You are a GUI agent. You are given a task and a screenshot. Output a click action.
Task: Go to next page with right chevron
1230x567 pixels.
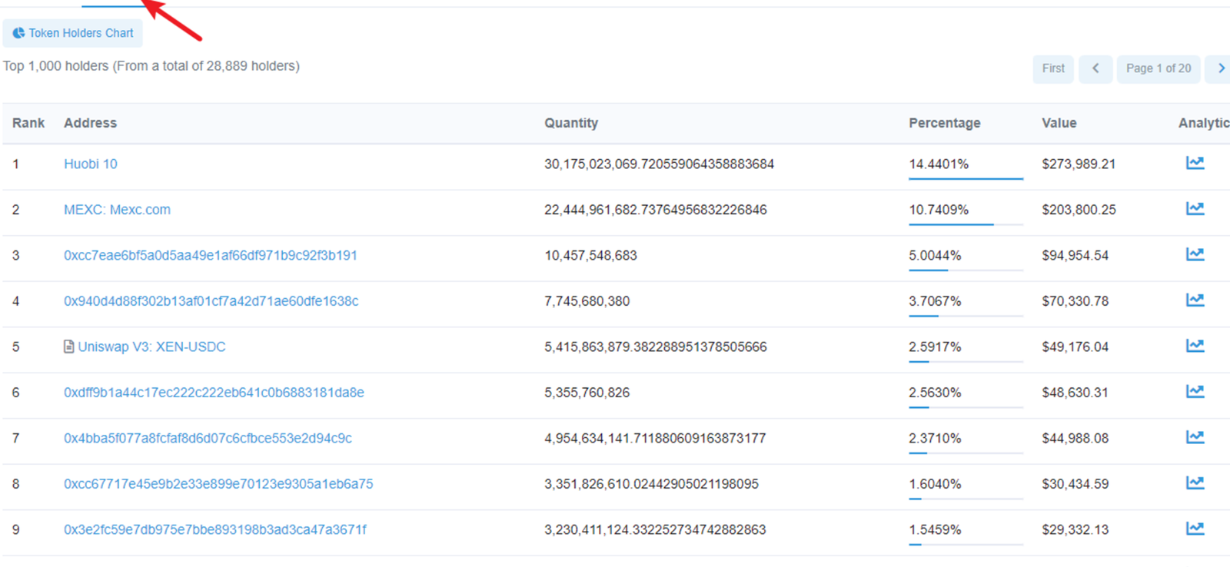tap(1220, 68)
